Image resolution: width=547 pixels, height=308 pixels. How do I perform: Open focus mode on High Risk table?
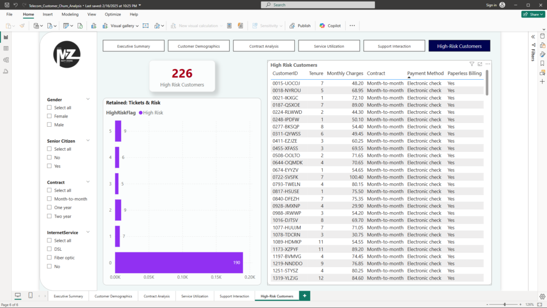click(480, 64)
